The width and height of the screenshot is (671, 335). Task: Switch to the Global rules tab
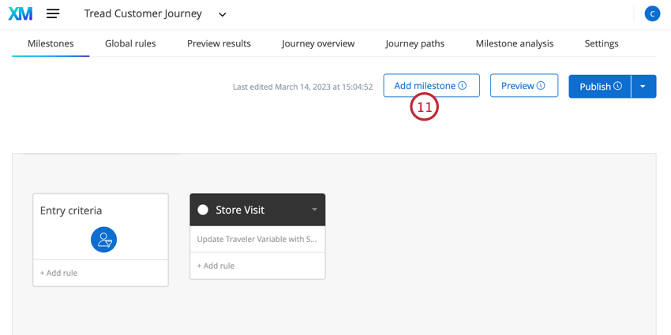[x=130, y=43]
